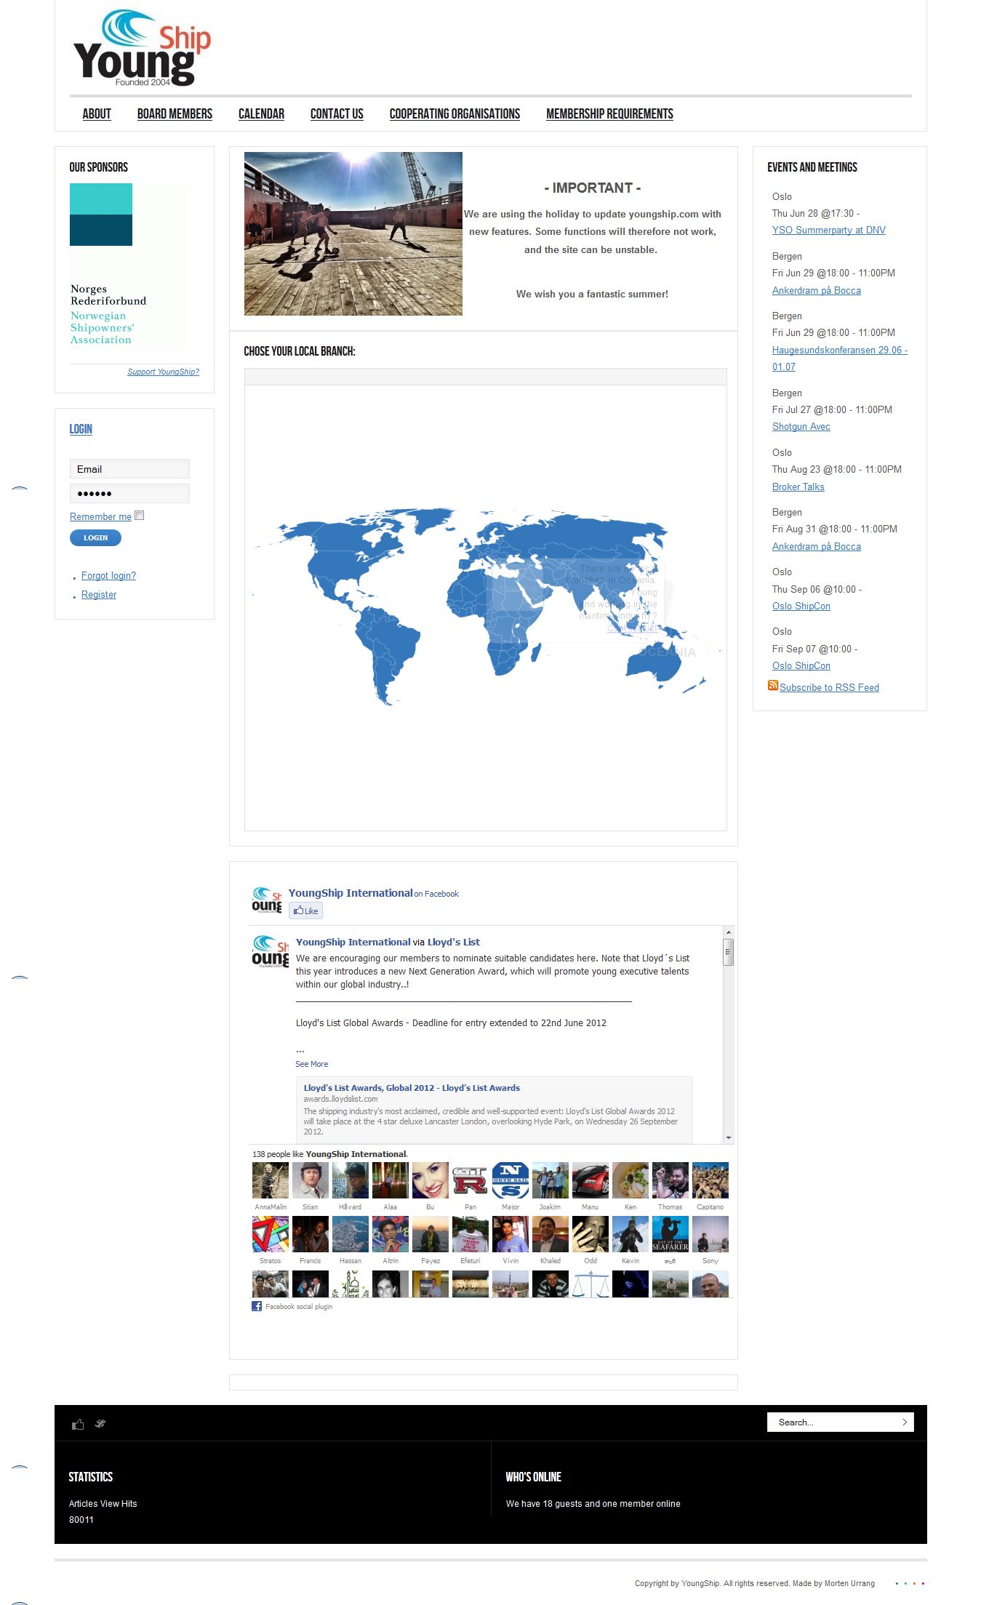981x1605 pixels.
Task: Follow the Register link
Action: point(99,594)
